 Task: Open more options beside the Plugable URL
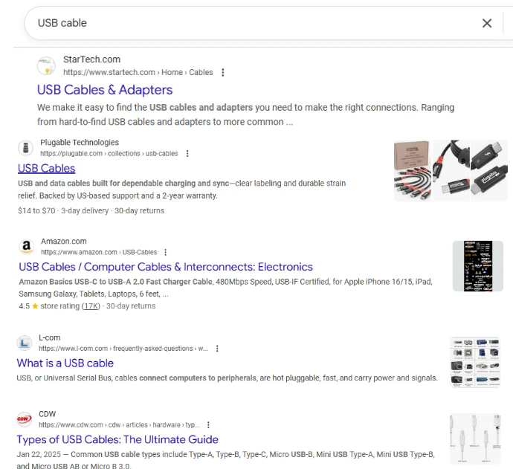click(x=187, y=154)
